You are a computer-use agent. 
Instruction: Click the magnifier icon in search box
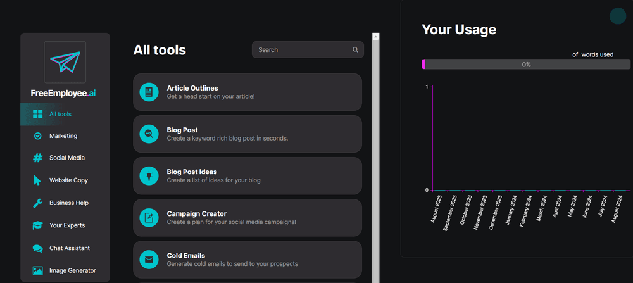point(356,50)
